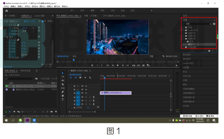Toggle V3 track visibility eye
Image resolution: width=224 pixels, height=139 pixels.
pyautogui.click(x=86, y=86)
